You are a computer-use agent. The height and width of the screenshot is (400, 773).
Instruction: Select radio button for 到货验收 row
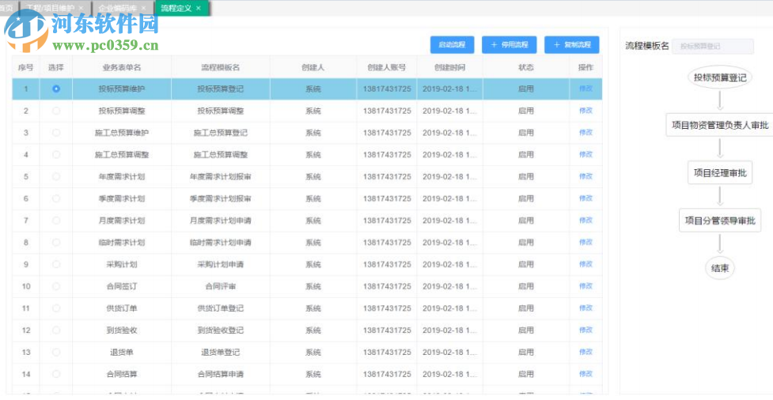[56, 330]
